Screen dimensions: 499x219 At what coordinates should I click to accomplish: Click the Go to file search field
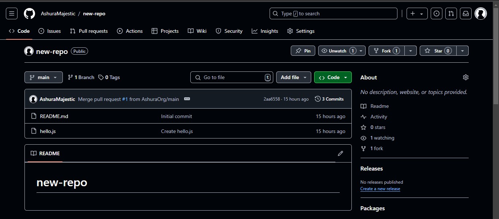pos(232,77)
